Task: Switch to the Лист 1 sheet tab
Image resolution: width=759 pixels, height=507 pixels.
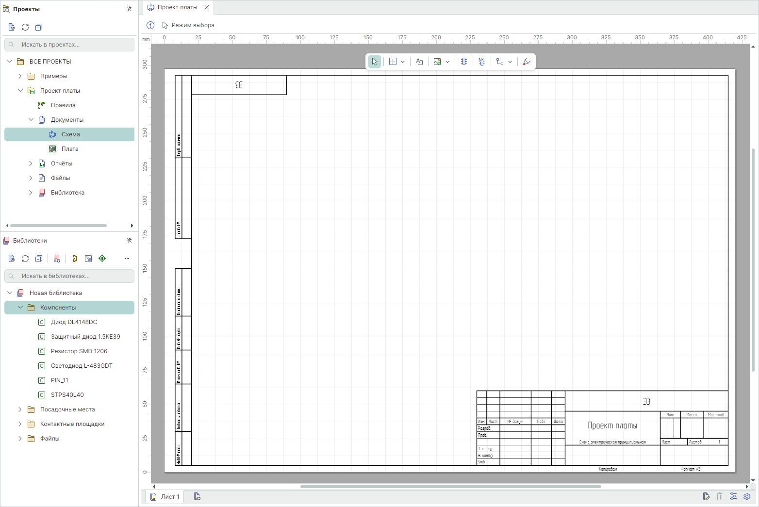Action: (x=165, y=497)
